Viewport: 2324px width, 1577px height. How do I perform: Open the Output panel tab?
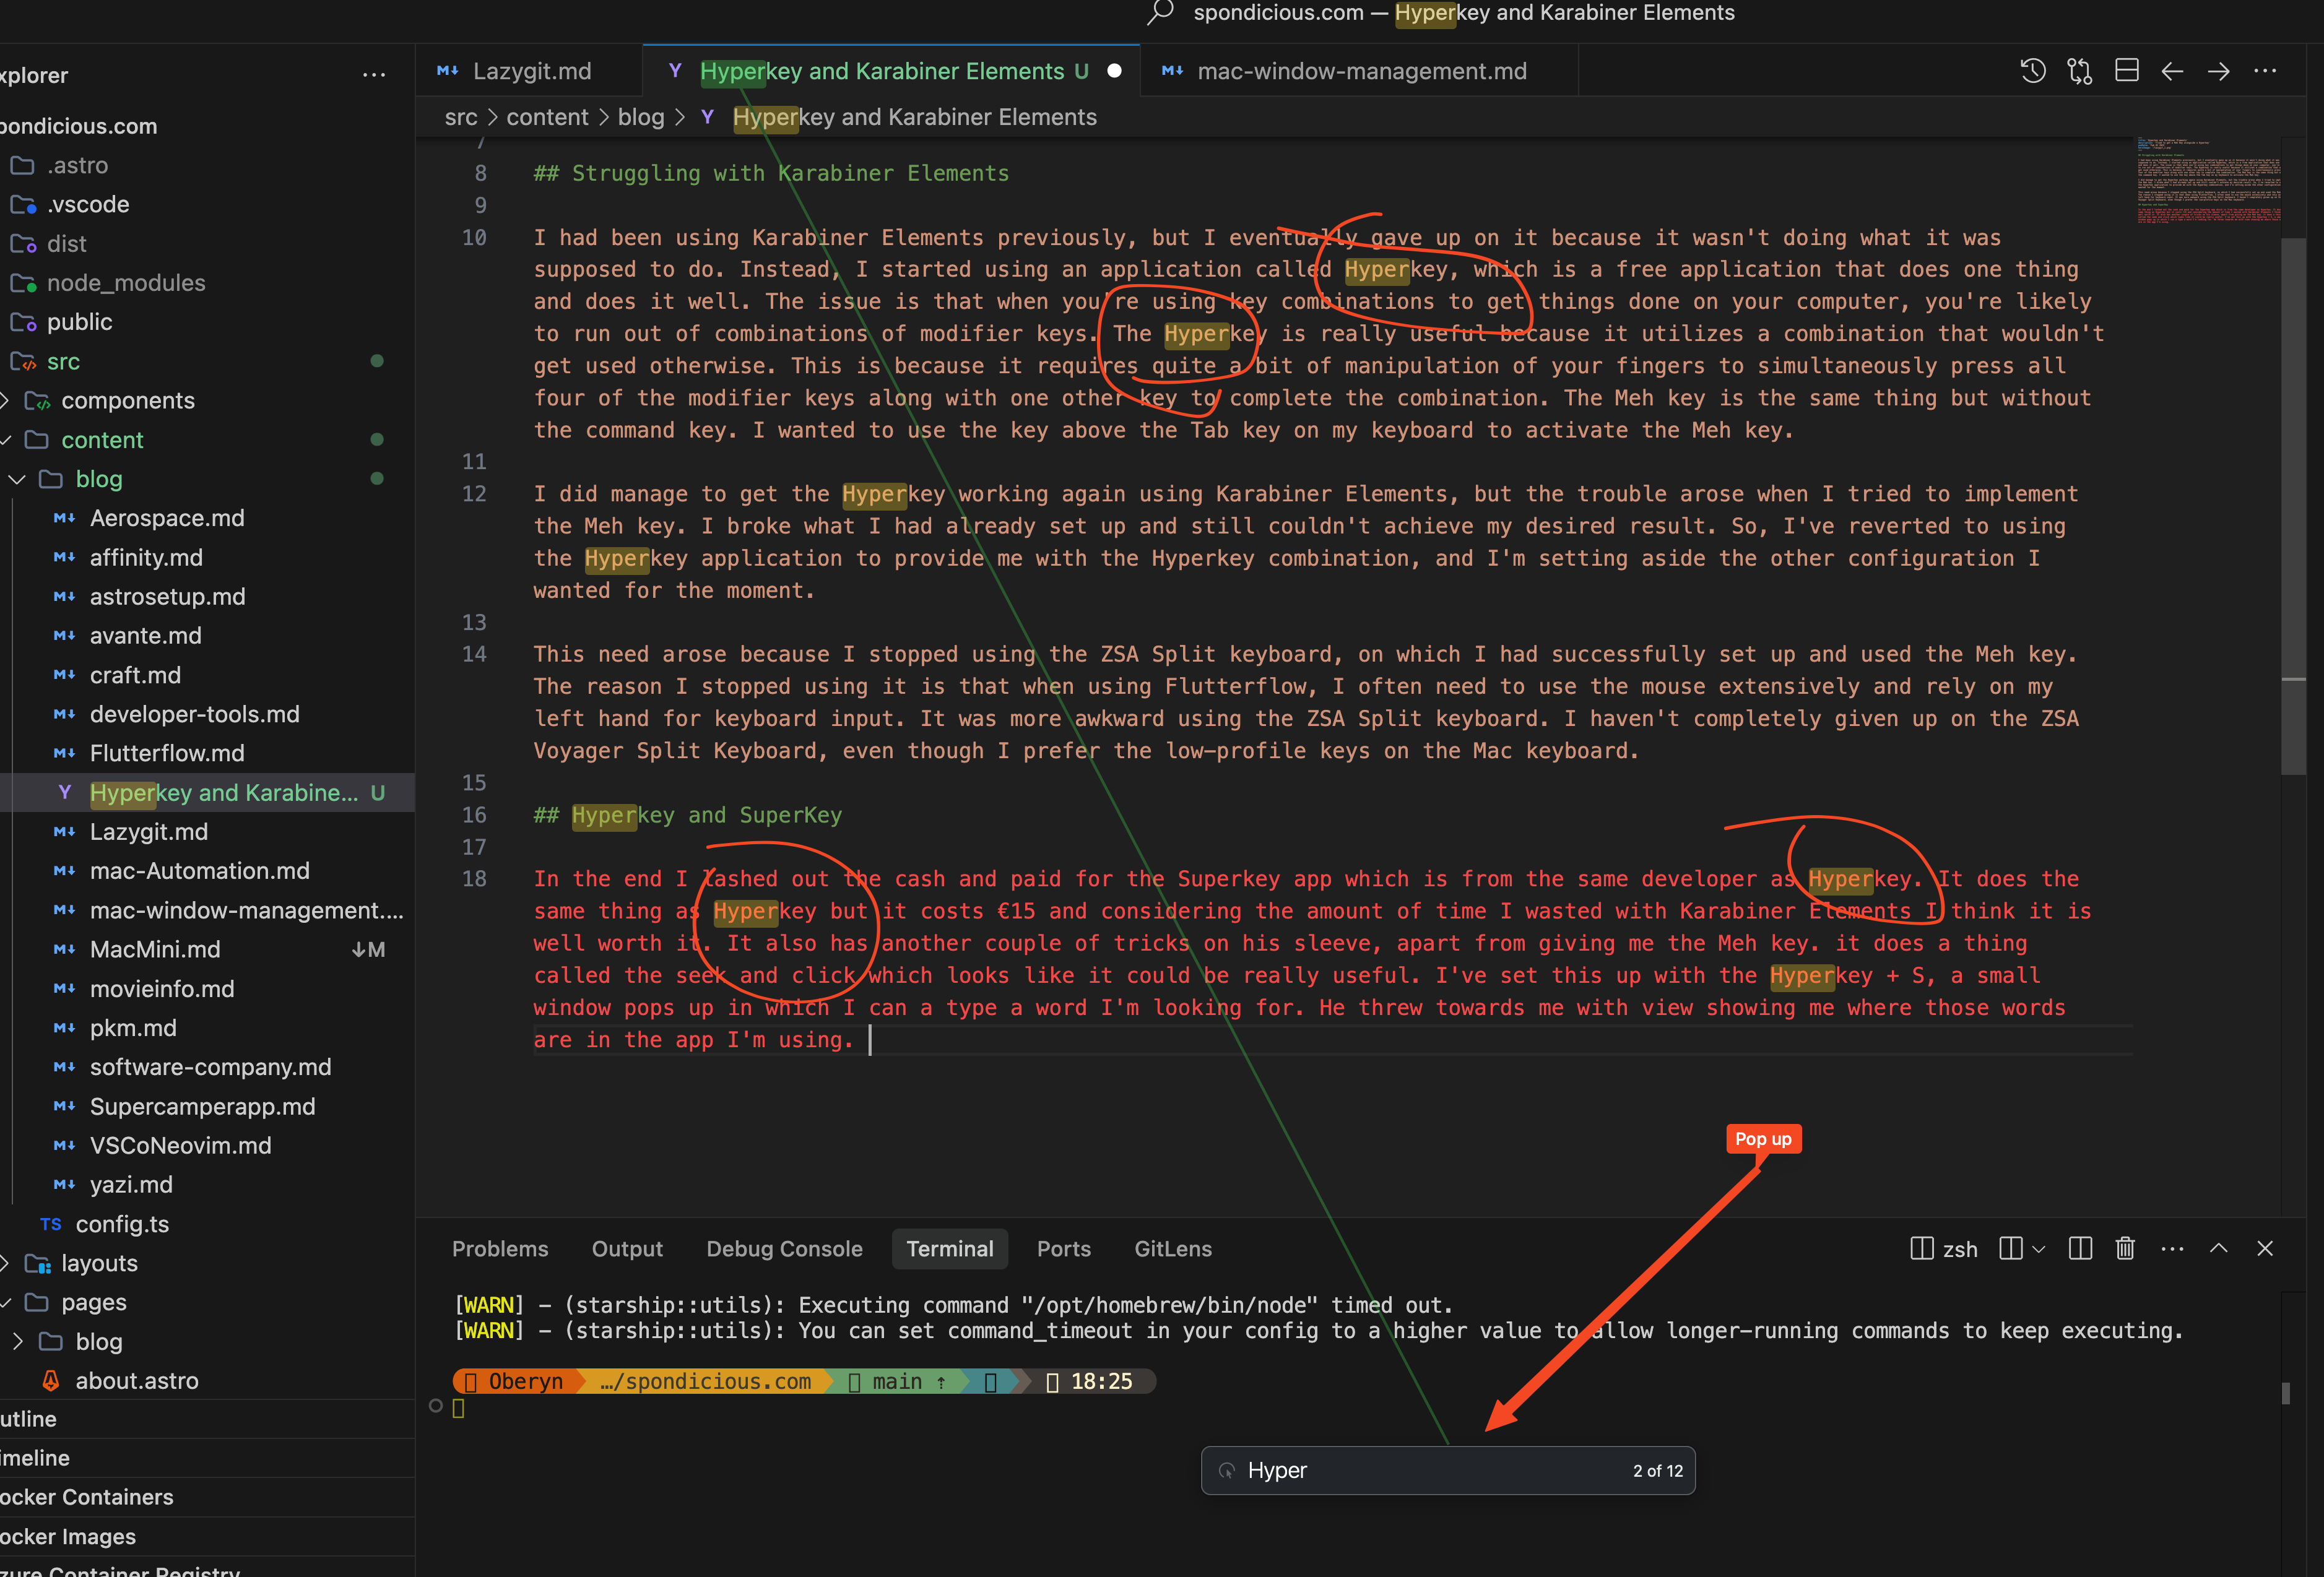pos(627,1249)
